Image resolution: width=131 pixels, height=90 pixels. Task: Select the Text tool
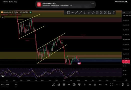click(114, 12)
